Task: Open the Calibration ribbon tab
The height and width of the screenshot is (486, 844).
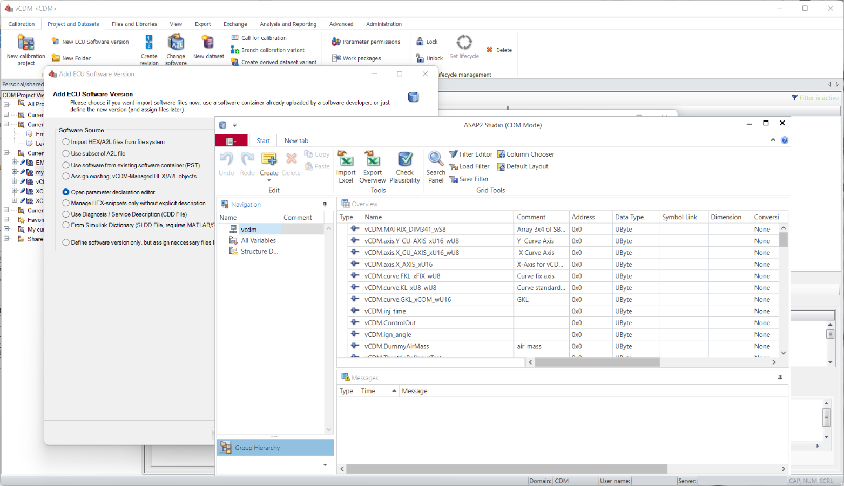Action: pyautogui.click(x=22, y=24)
